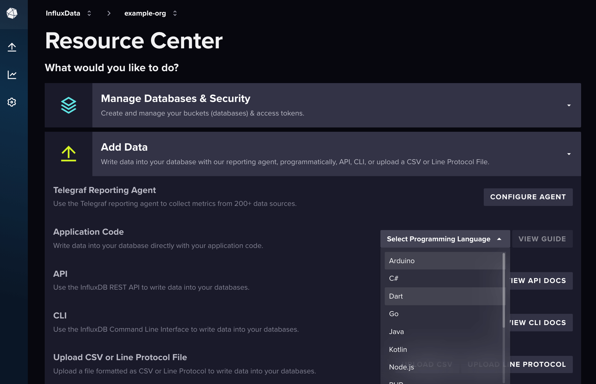The image size is (596, 384).
Task: Click the InfluxData logo icon
Action: click(12, 13)
